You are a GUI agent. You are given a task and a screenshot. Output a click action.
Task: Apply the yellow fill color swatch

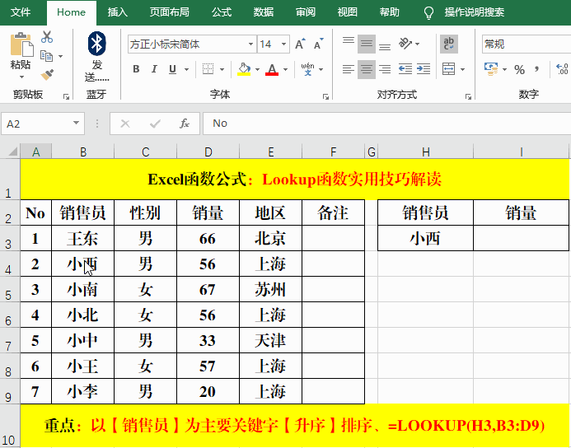click(x=244, y=70)
